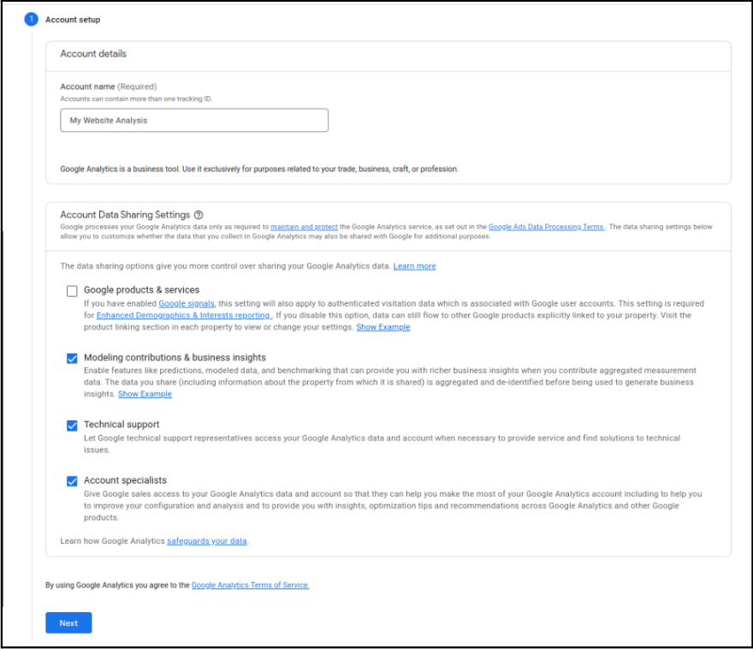This screenshot has width=753, height=649.
Task: Open the 'maintain and protect' link
Action: (x=304, y=227)
